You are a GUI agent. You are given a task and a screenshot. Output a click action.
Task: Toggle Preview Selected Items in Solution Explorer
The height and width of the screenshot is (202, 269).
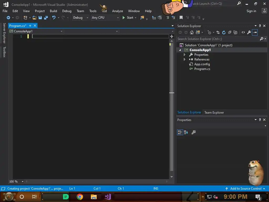click(x=255, y=32)
